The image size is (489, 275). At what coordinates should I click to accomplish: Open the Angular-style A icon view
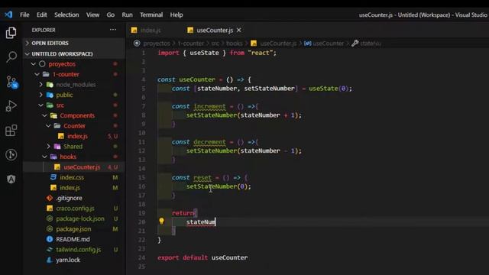pos(11,179)
